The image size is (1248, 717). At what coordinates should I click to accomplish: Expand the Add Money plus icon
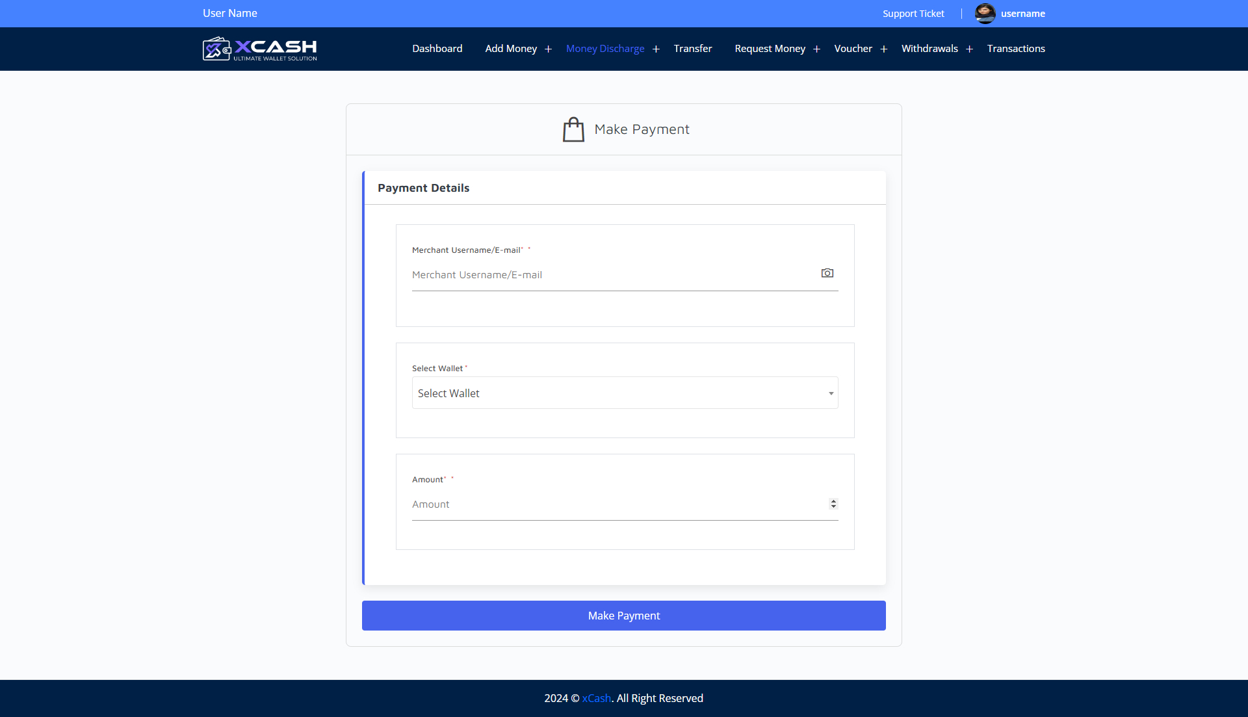coord(549,49)
